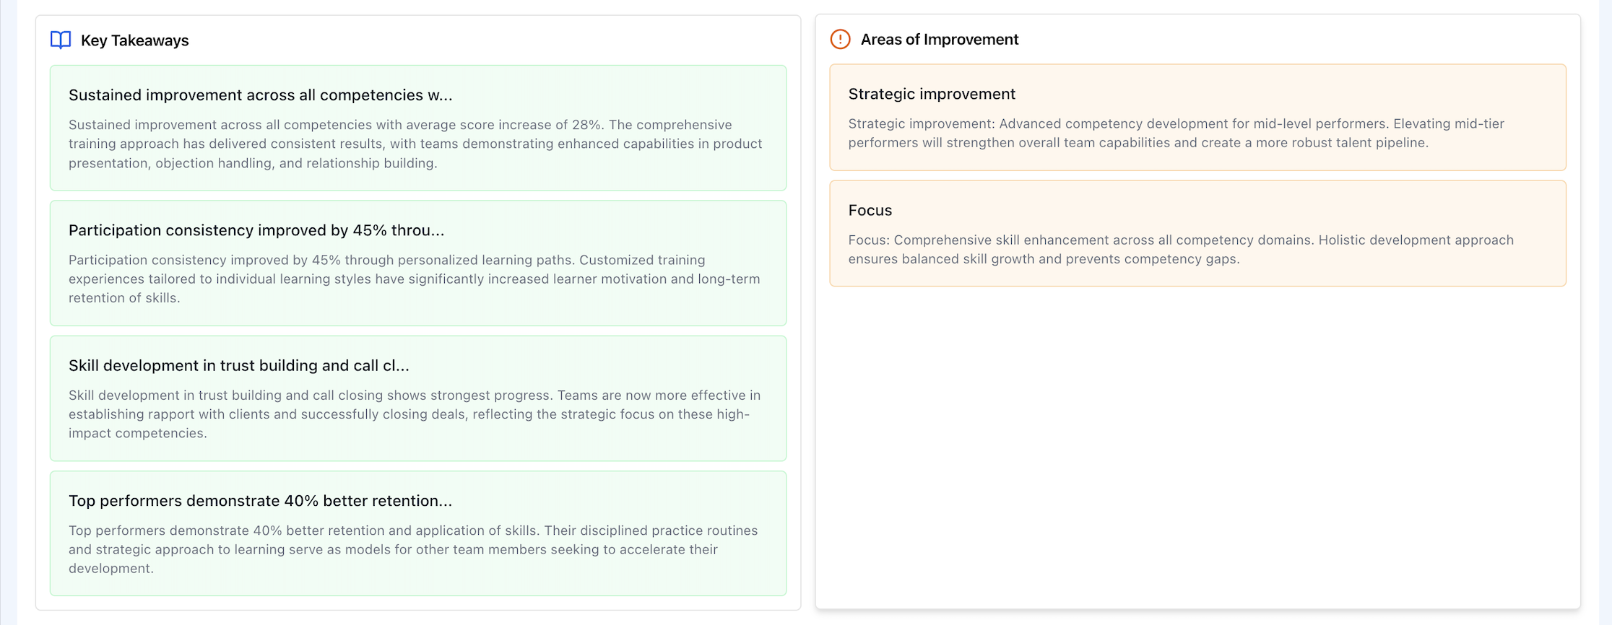Click the paragraph about establishing rapport with clients
The width and height of the screenshot is (1612, 625).
point(414,414)
